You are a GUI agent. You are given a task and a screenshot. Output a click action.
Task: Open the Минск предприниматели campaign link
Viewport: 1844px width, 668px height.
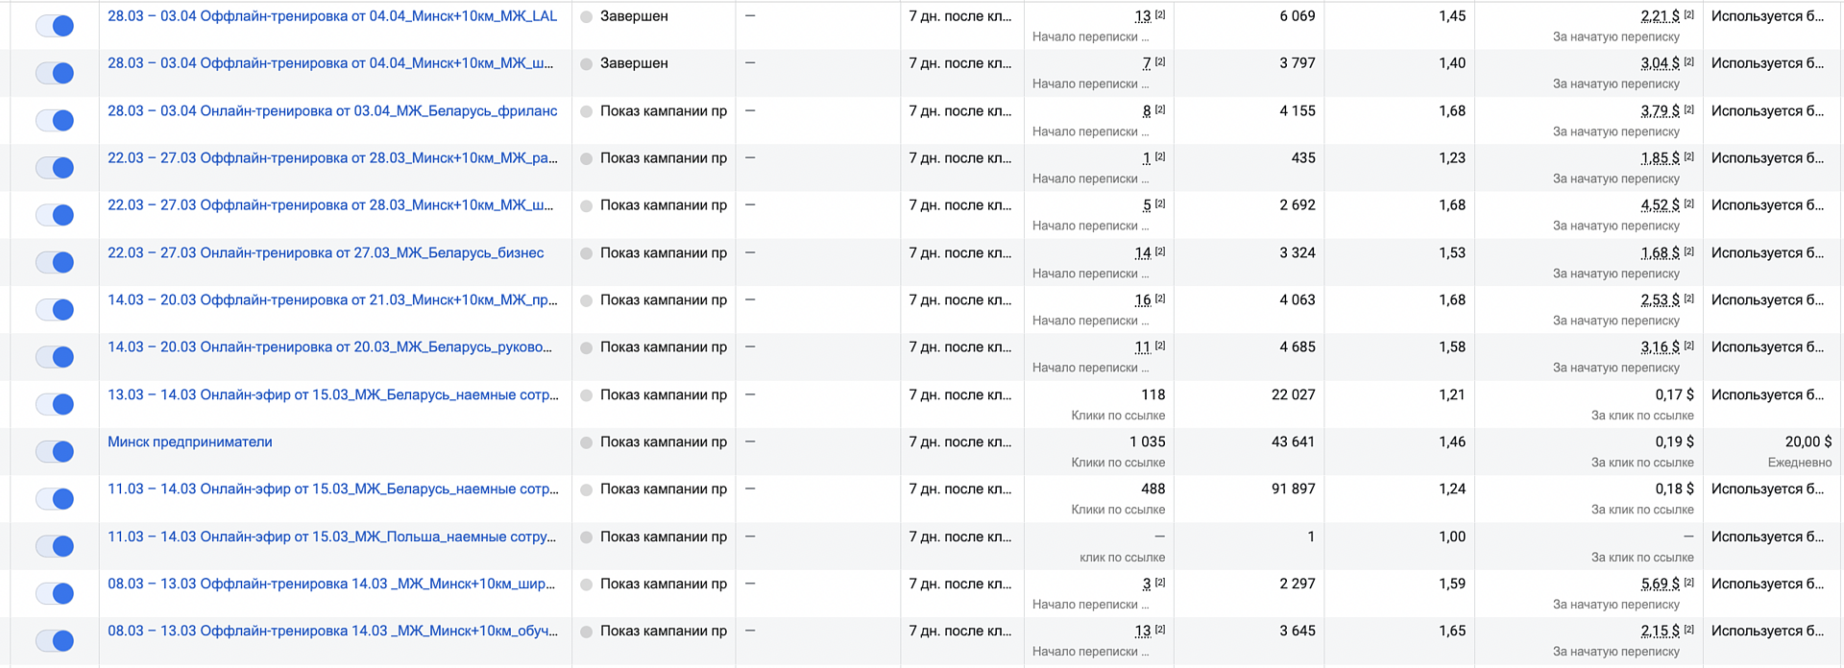(x=190, y=441)
